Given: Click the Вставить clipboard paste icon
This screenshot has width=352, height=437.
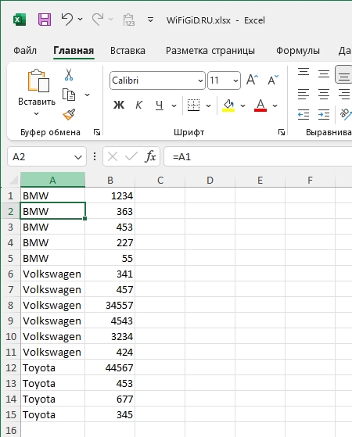Looking at the screenshot, I should (38, 81).
